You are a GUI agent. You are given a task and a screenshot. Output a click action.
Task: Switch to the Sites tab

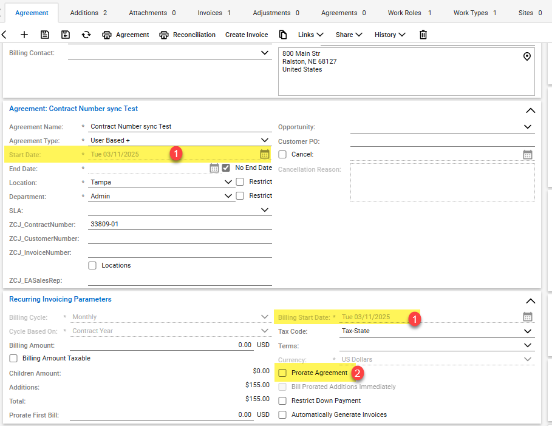[x=530, y=13]
